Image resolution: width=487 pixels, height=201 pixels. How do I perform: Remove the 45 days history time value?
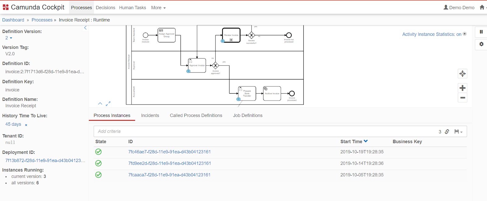point(26,125)
